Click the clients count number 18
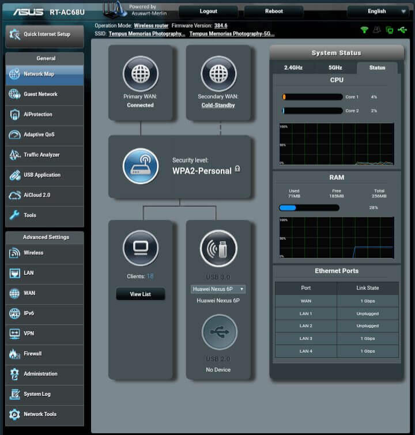415x435 pixels. pyautogui.click(x=150, y=277)
